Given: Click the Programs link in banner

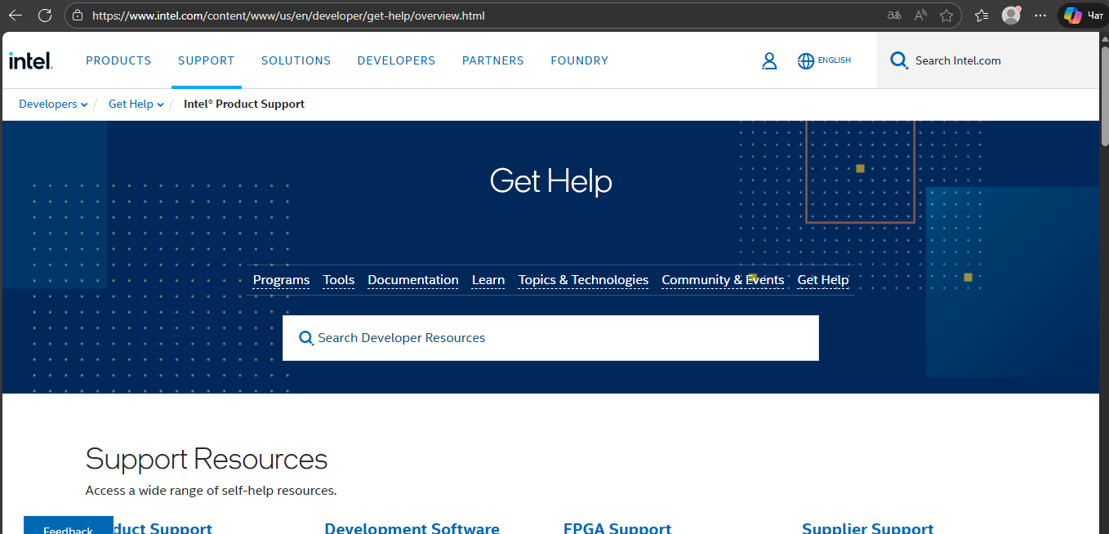Looking at the screenshot, I should point(281,280).
